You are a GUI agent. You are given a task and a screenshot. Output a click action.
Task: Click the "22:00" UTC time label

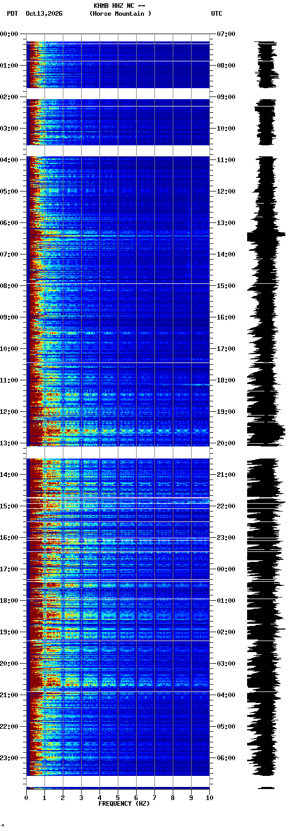point(226,506)
